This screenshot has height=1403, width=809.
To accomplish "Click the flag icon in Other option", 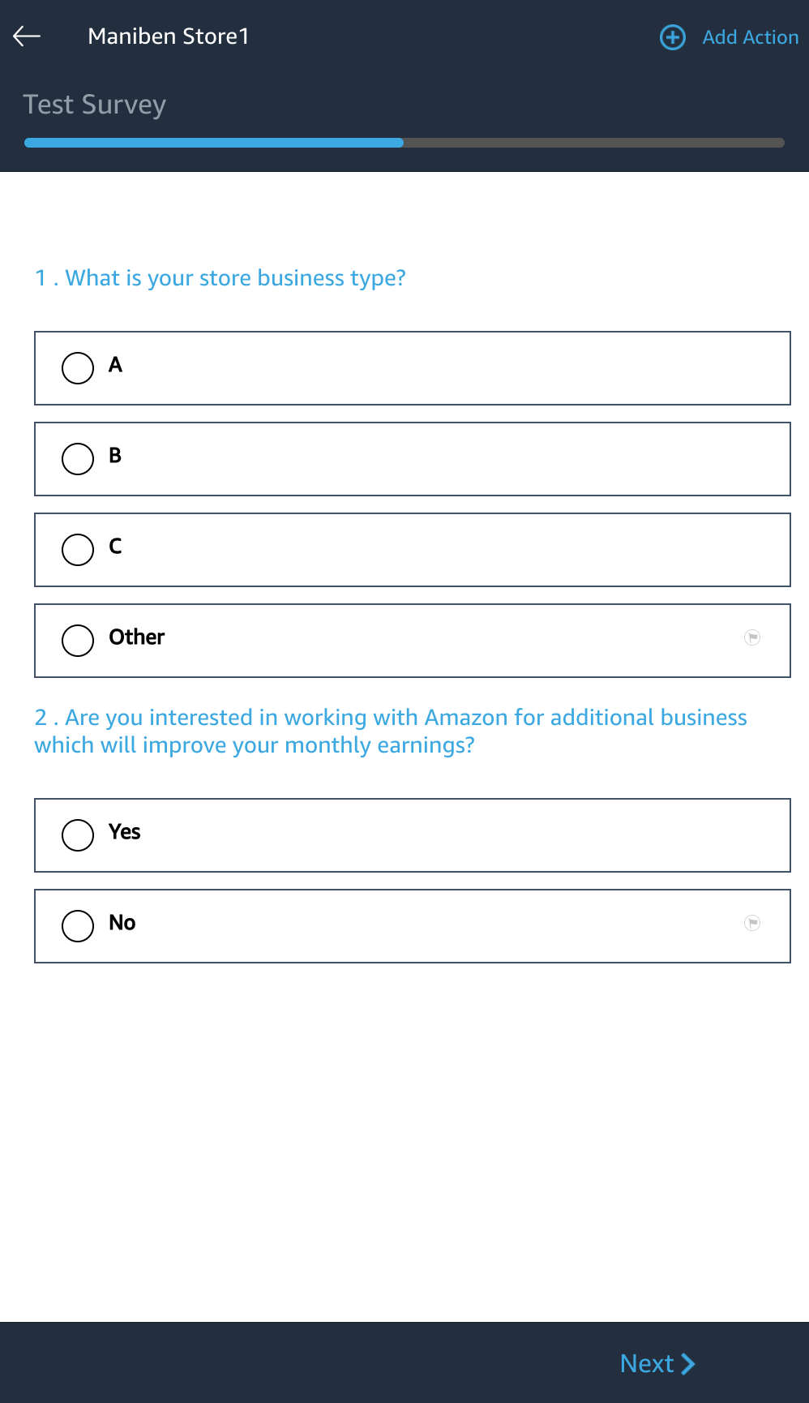I will tap(752, 637).
